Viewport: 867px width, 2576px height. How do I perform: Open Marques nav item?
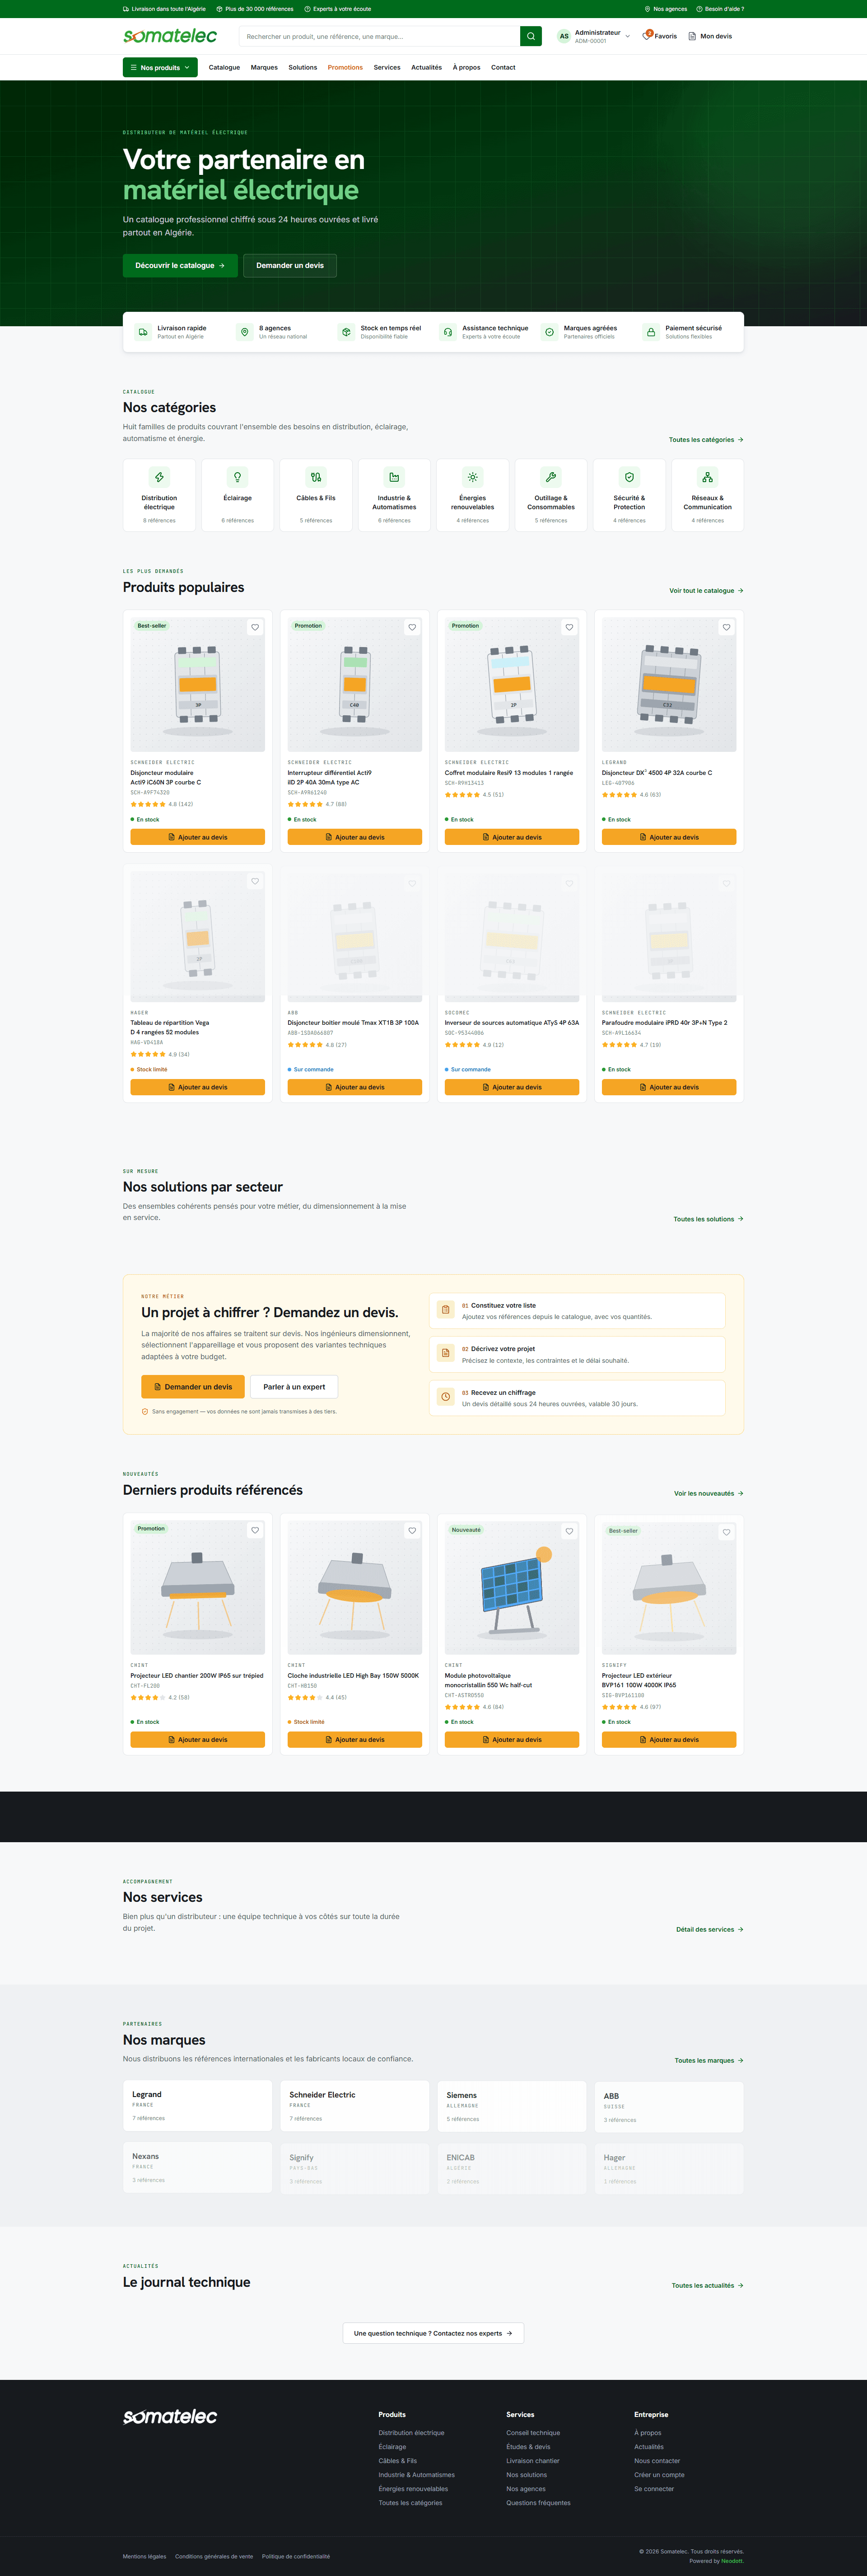(x=264, y=67)
